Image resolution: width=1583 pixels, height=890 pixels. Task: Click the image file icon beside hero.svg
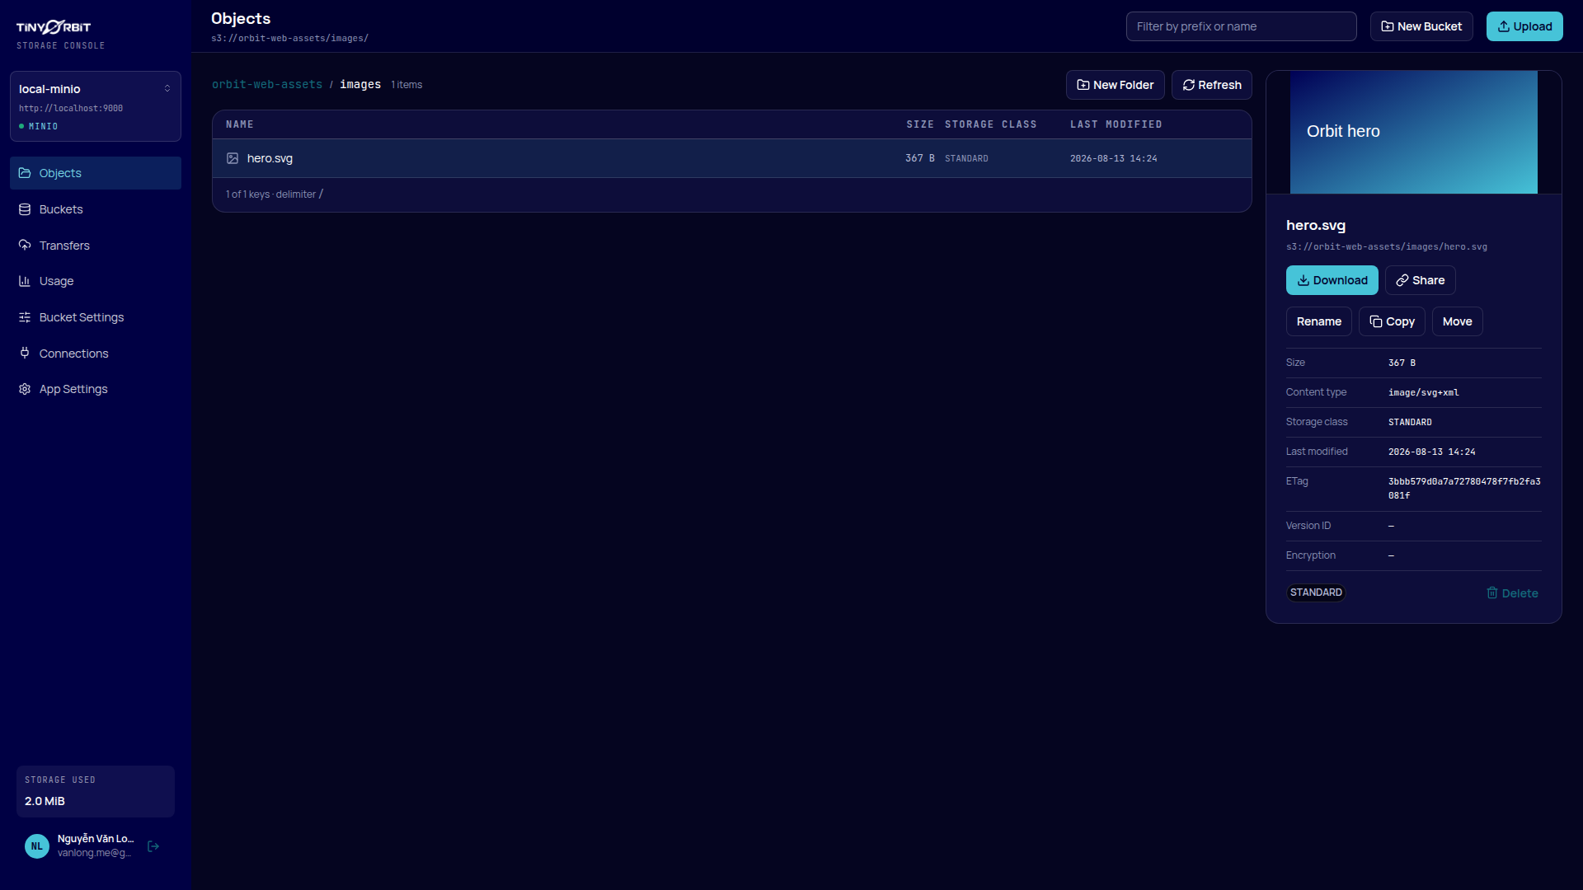[x=233, y=158]
